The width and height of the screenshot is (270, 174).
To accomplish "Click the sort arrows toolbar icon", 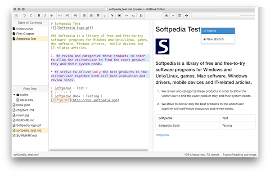I will (x=141, y=15).
